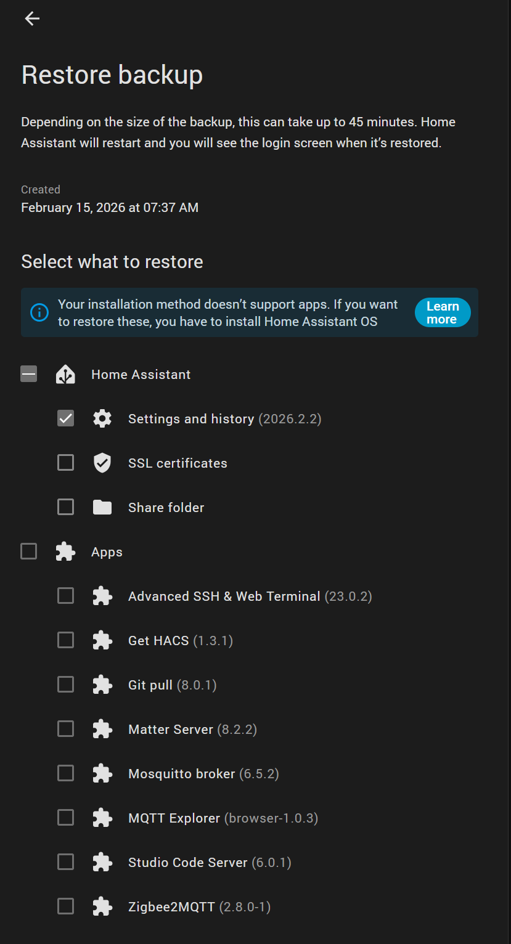Viewport: 511px width, 944px height.
Task: Click the Home Assistant logo icon
Action: coord(65,375)
